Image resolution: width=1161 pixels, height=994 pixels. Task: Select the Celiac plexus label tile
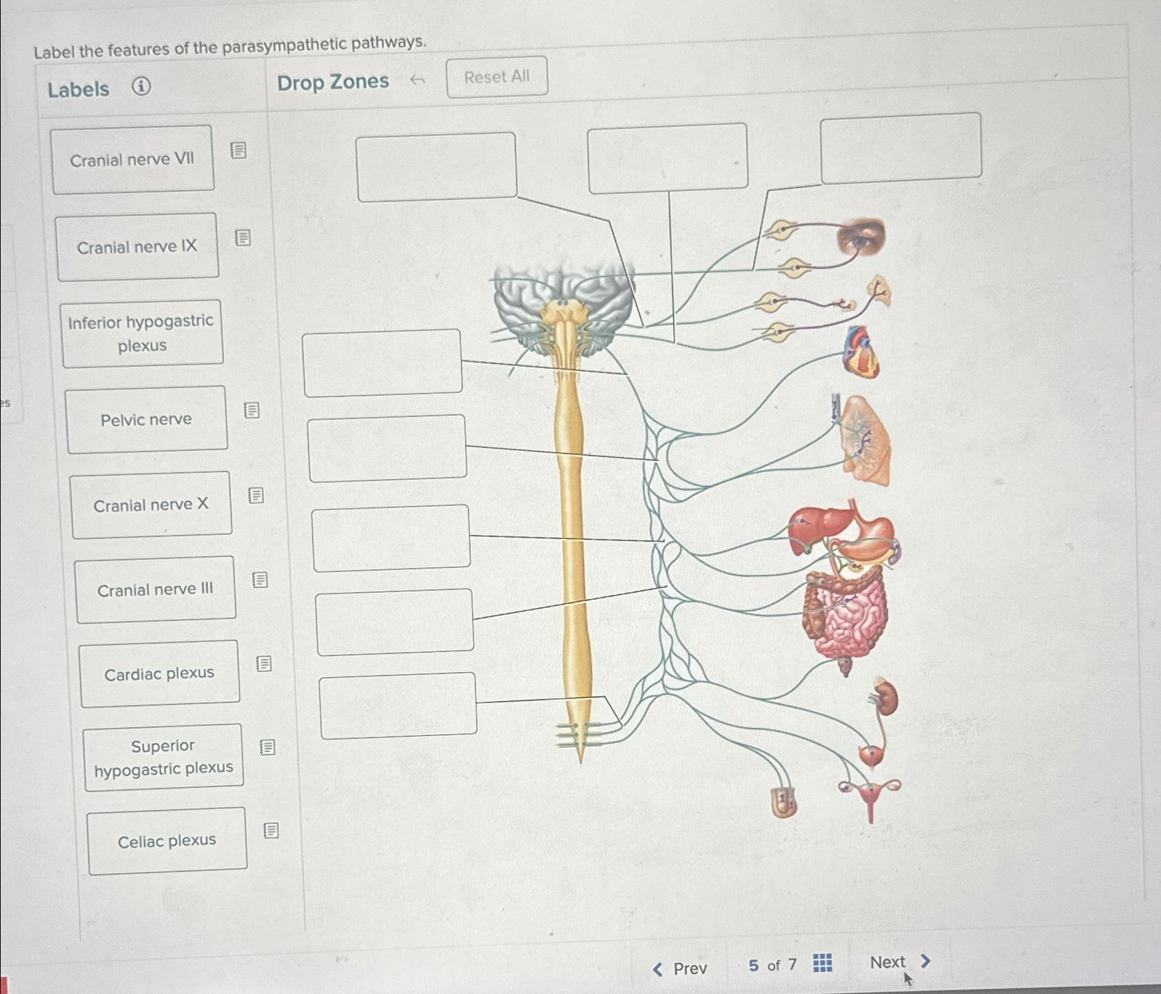point(166,840)
